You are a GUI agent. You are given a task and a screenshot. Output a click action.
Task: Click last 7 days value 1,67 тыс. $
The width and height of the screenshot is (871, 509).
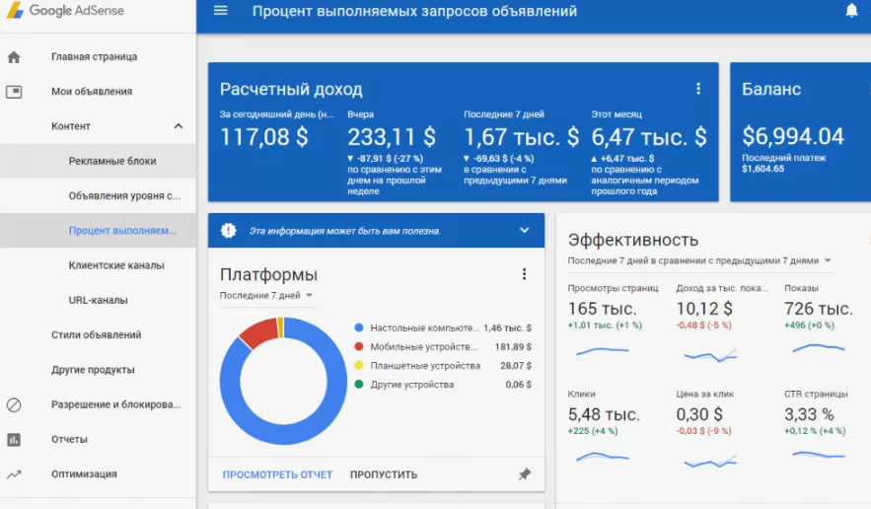[521, 137]
